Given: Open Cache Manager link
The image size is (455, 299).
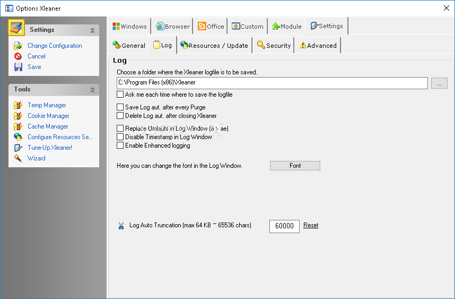Looking at the screenshot, I should (x=48, y=126).
